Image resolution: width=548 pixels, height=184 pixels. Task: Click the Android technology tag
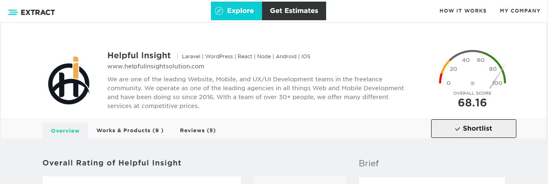coord(286,57)
